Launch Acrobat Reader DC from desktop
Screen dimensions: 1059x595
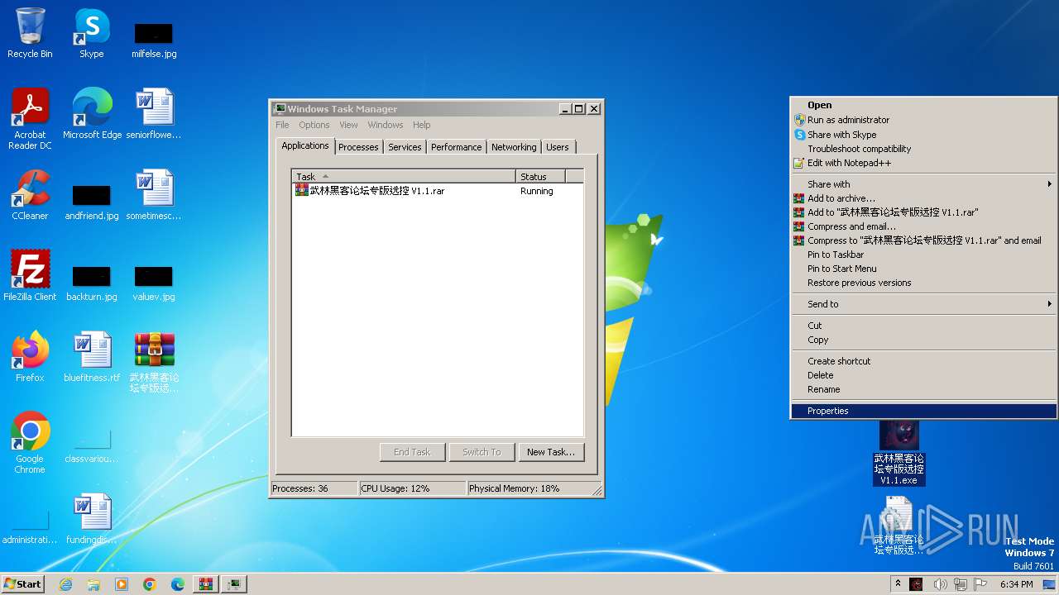coord(30,118)
